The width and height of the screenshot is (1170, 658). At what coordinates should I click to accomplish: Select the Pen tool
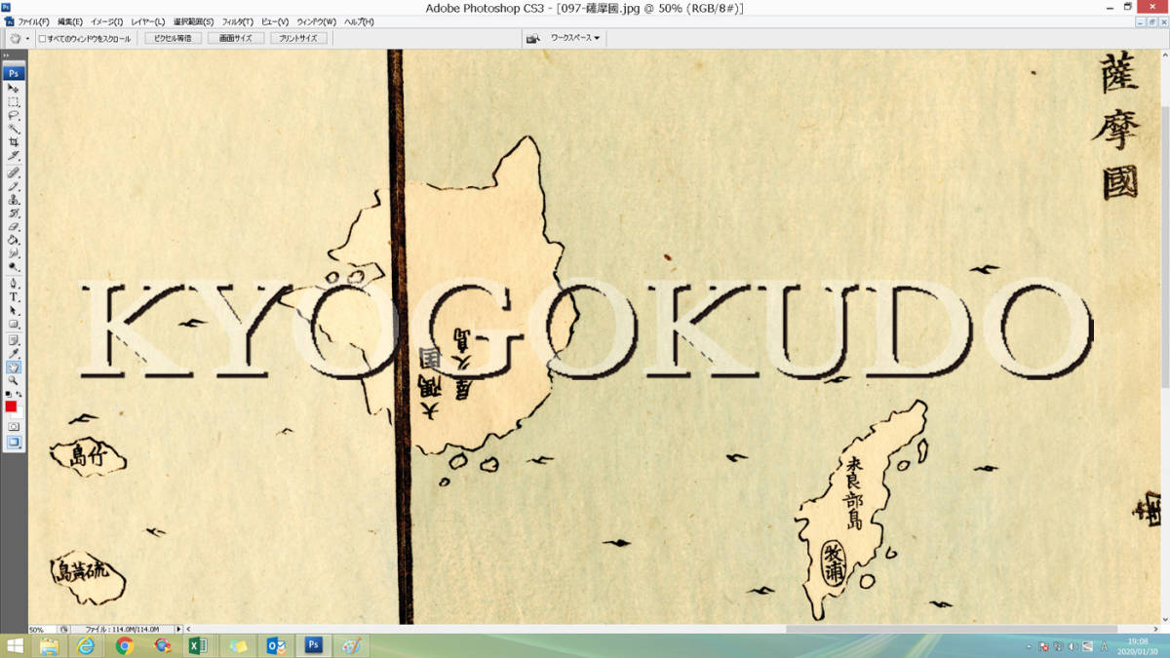(x=14, y=284)
